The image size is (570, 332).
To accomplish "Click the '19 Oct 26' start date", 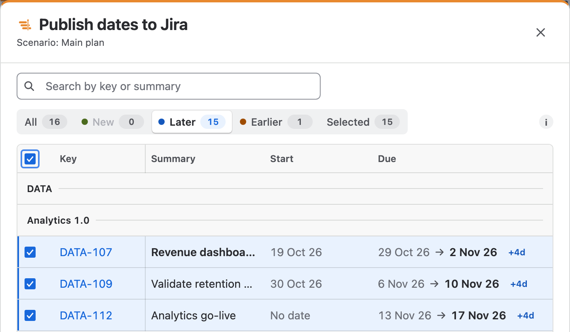I will point(296,252).
